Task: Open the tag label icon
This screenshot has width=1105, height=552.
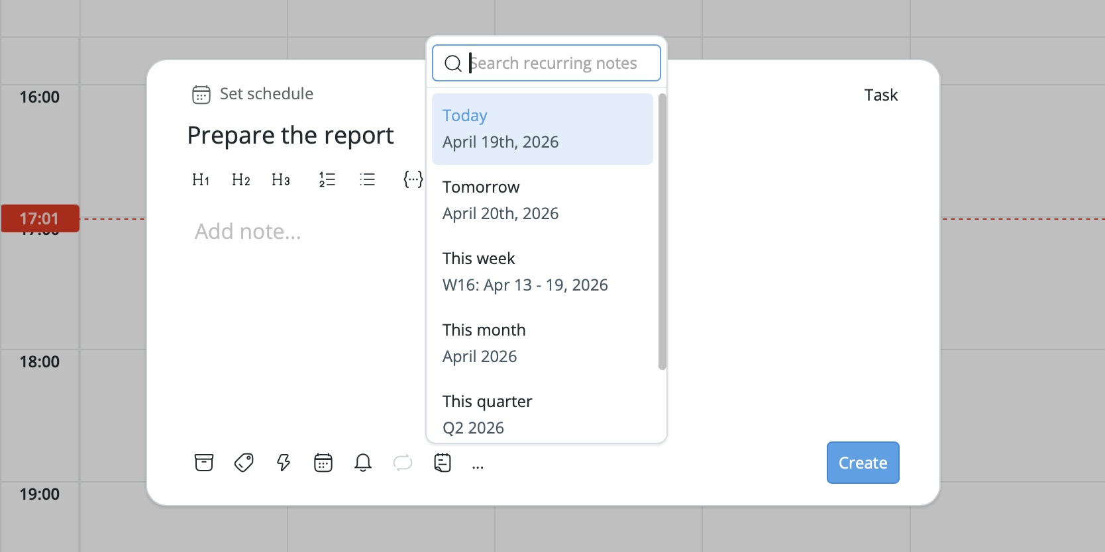Action: (244, 463)
